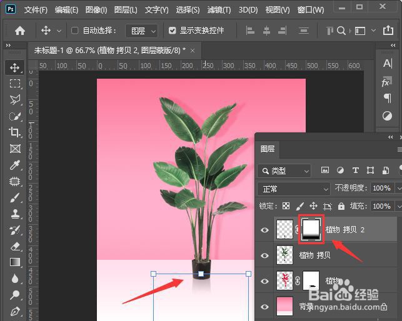This screenshot has width=402, height=321.
Task: Collapse the right panel dock arrows
Action: click(393, 46)
